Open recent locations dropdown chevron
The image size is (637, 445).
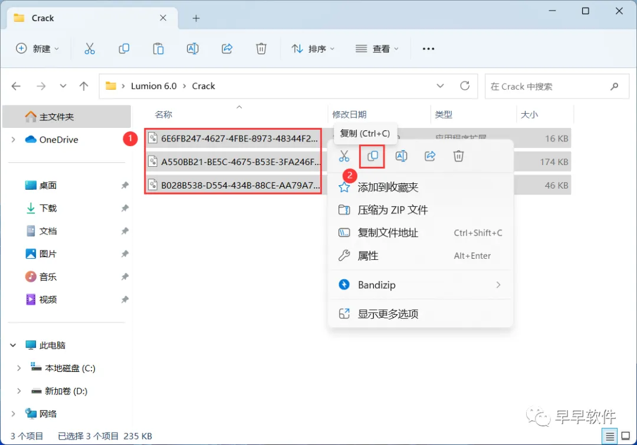(63, 86)
